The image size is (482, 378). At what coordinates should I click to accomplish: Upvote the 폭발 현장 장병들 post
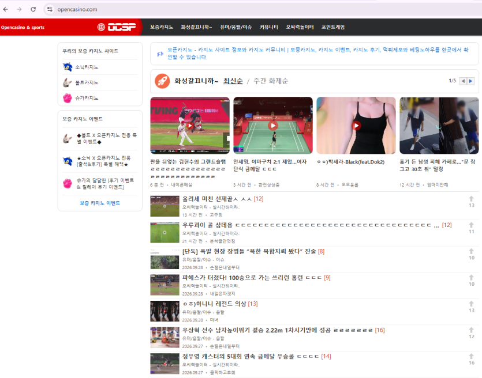tap(471, 251)
